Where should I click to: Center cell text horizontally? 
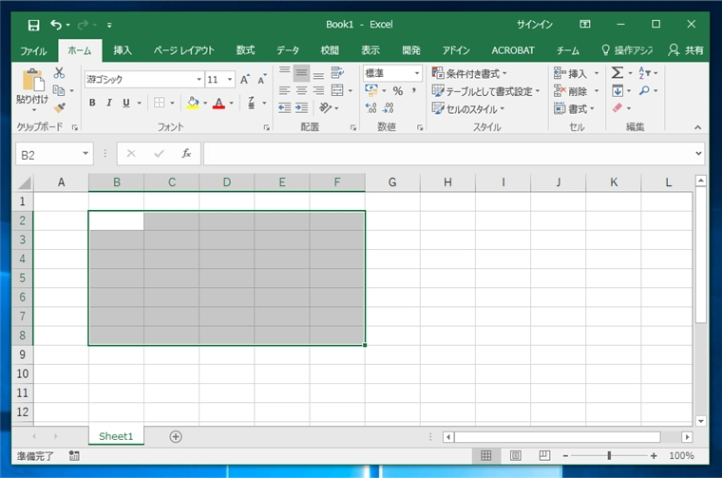(301, 90)
